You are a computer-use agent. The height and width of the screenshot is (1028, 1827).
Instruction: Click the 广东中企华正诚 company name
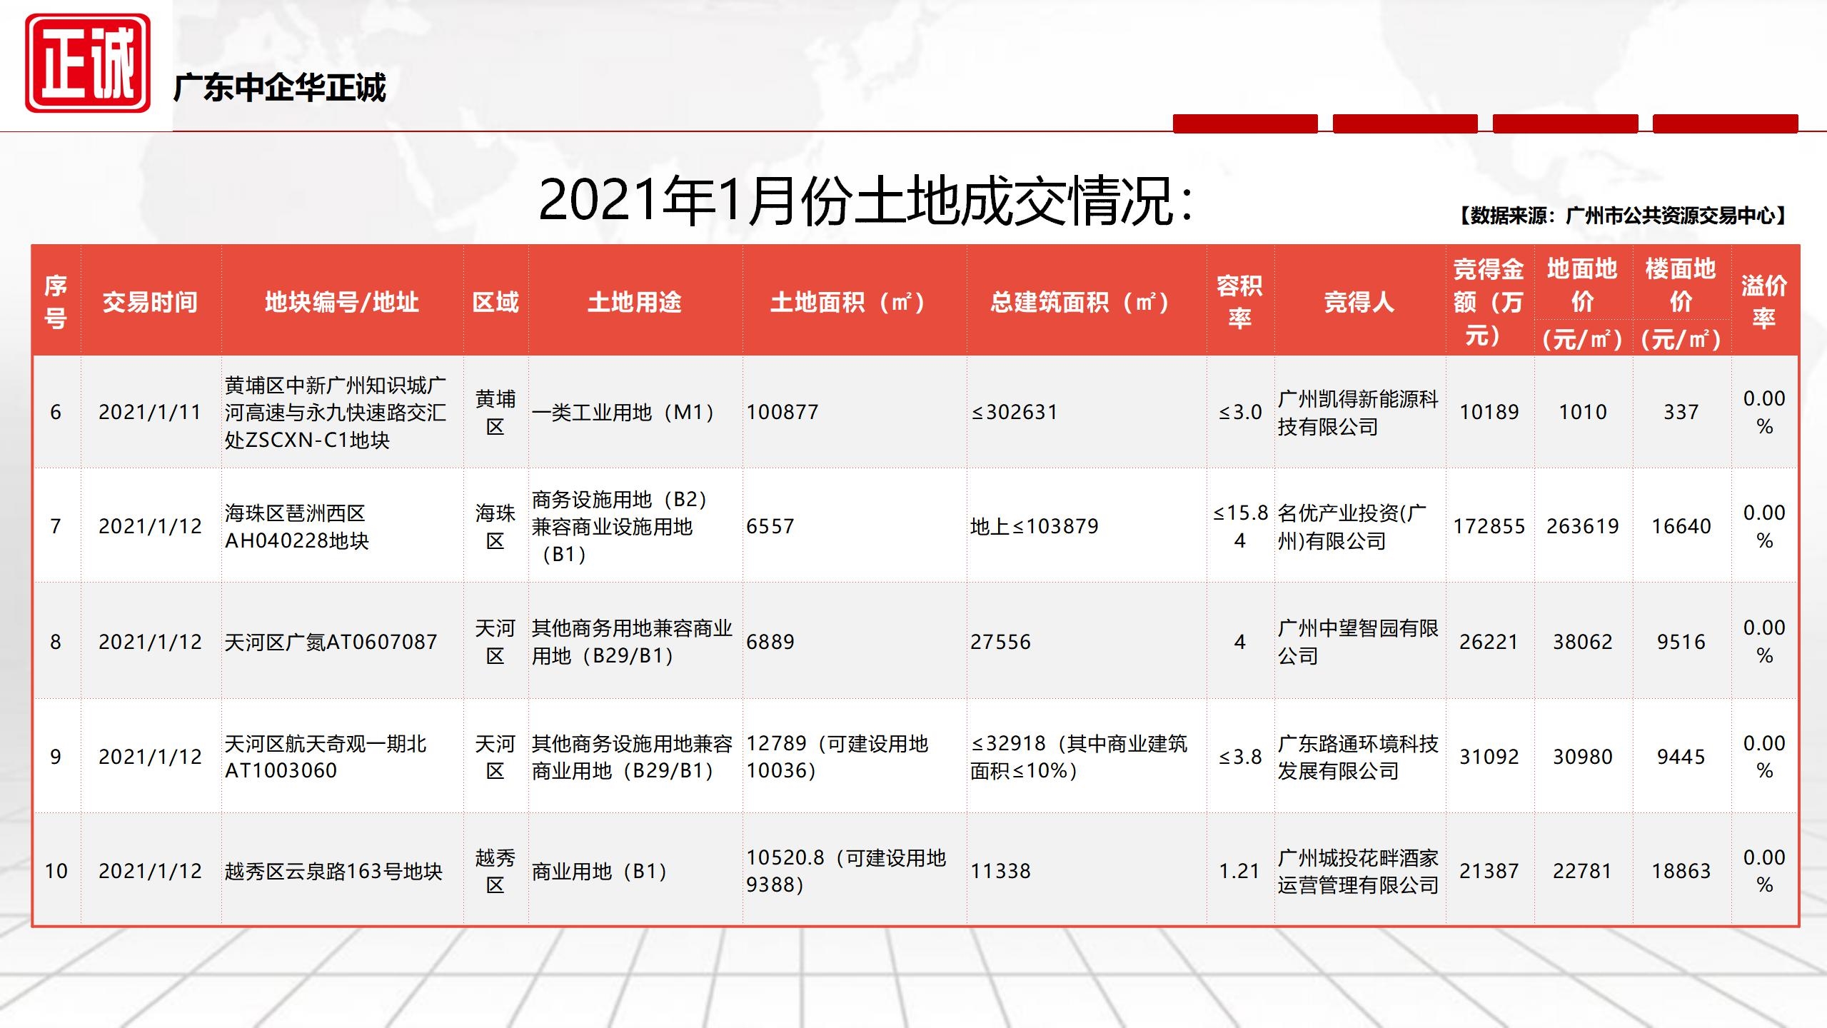pyautogui.click(x=279, y=89)
